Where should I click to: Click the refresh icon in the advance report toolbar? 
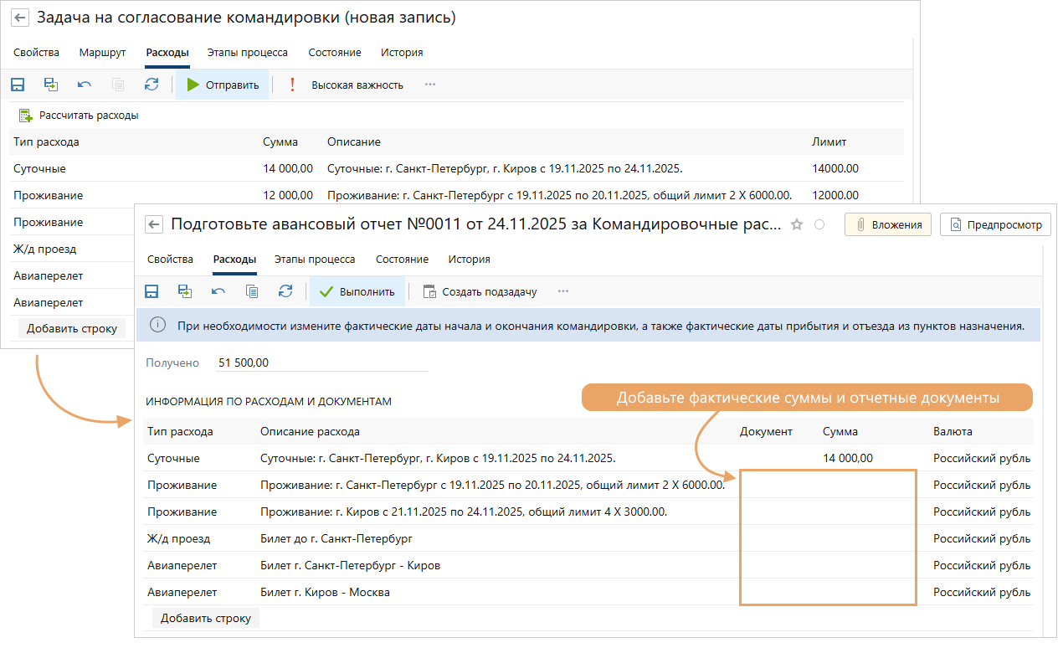pyautogui.click(x=285, y=291)
